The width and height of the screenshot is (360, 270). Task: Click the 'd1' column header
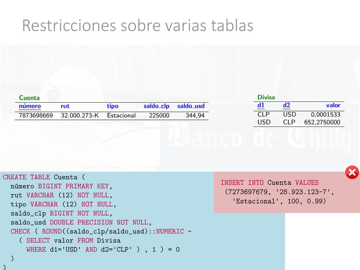coord(261,105)
